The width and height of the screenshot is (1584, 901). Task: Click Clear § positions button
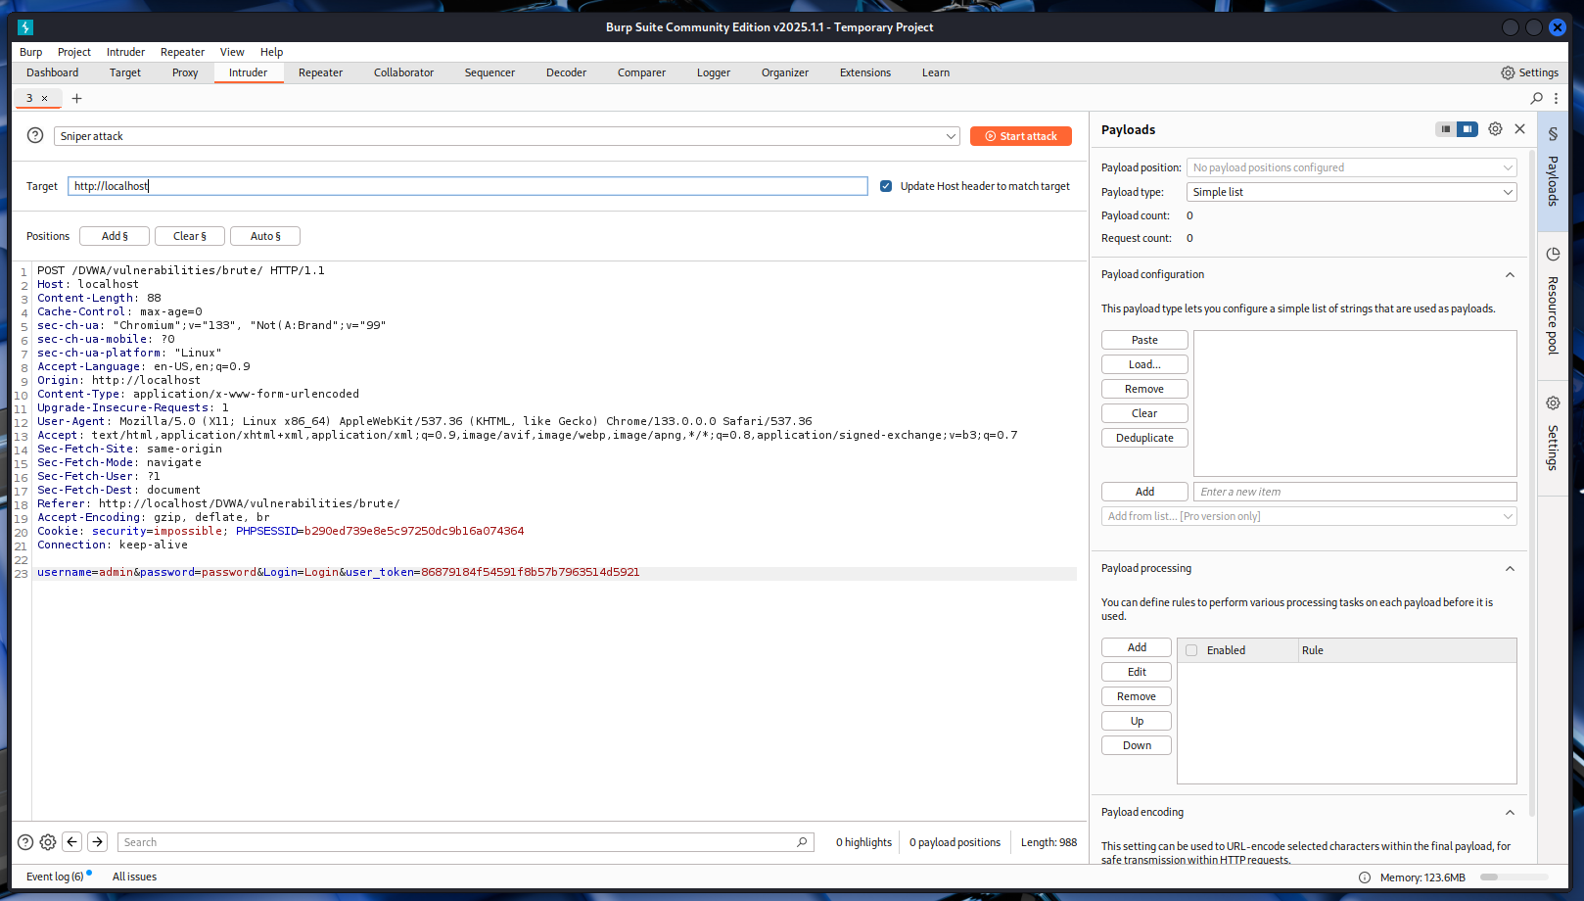[190, 236]
